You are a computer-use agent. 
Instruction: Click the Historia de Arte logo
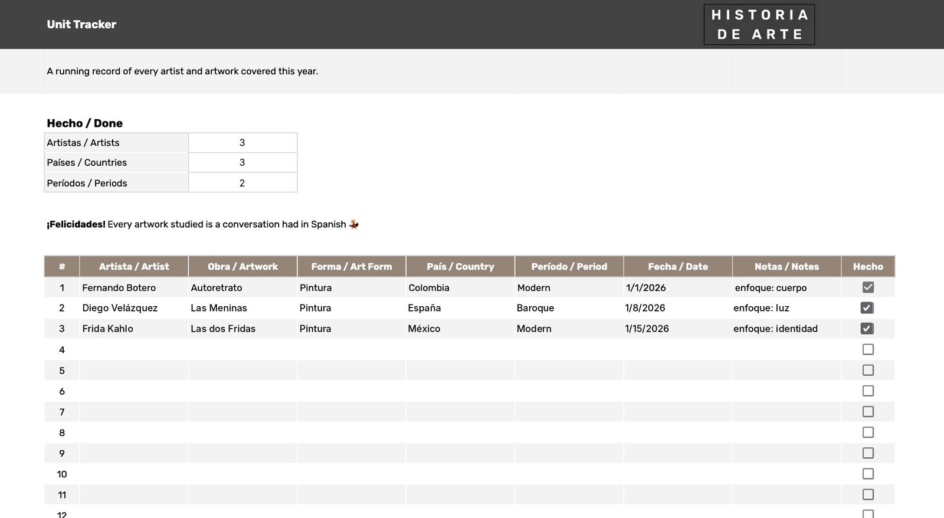[x=759, y=25]
